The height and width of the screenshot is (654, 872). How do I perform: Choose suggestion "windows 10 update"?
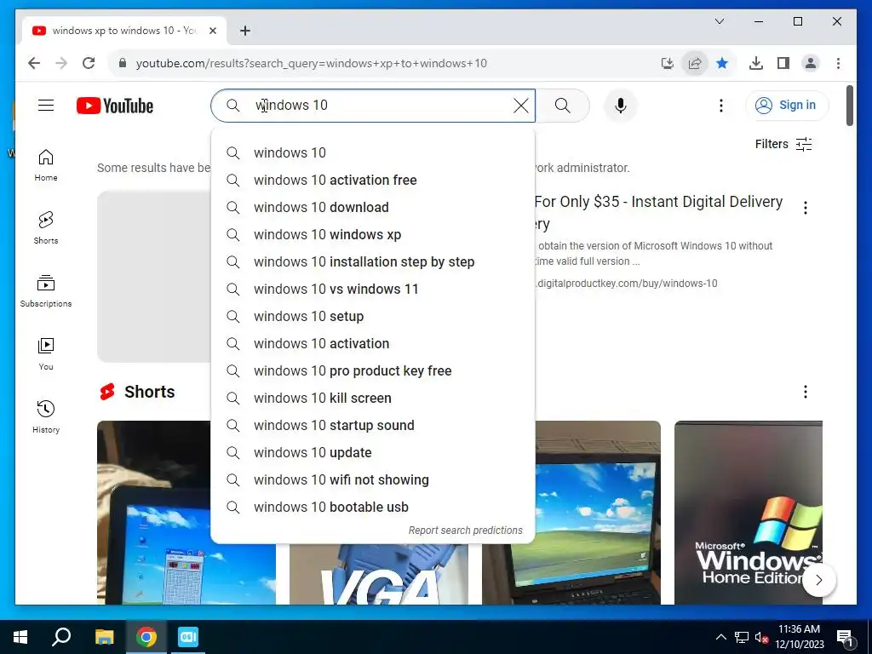click(373, 453)
